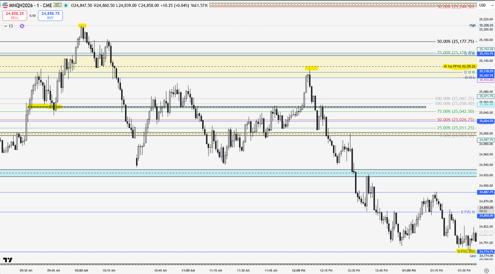
Task: Click the blue 25,118.25 price tag
Action: point(486,71)
